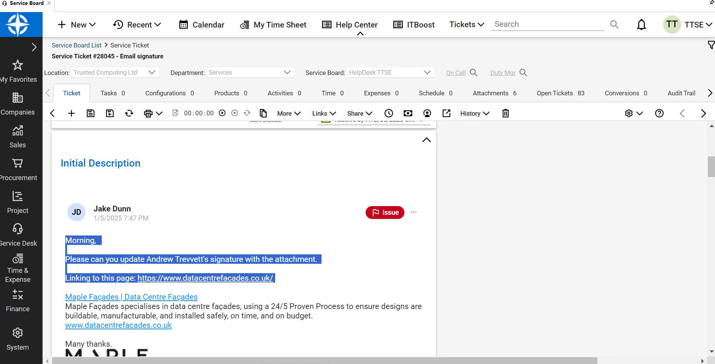Image resolution: width=715 pixels, height=364 pixels.
Task: Refresh the ticket using the refresh icon
Action: pyautogui.click(x=129, y=113)
